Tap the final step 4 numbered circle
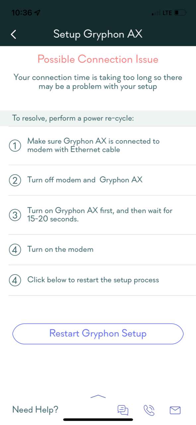The height and width of the screenshot is (425, 196). click(x=15, y=280)
